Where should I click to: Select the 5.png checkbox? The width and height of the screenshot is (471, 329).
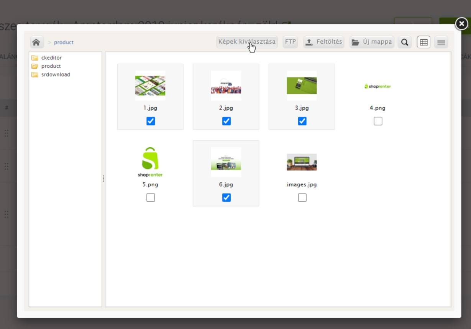[151, 198]
